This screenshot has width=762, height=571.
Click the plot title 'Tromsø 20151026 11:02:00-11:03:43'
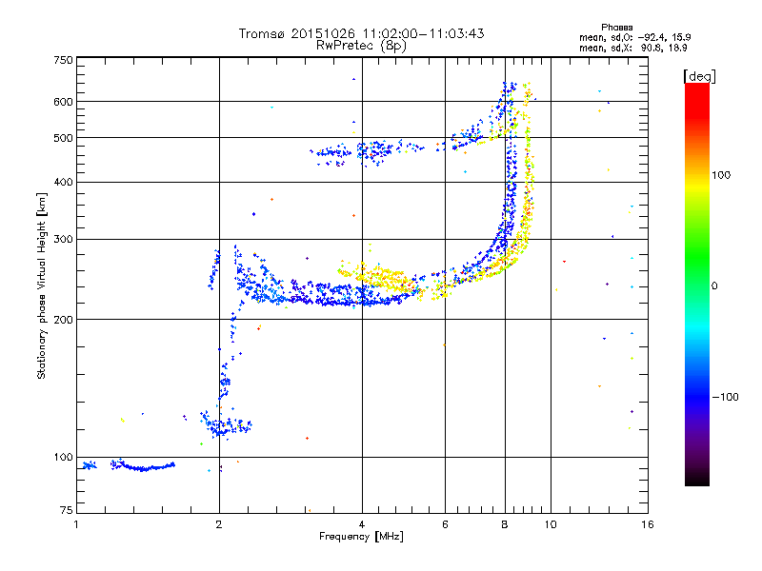(x=361, y=33)
